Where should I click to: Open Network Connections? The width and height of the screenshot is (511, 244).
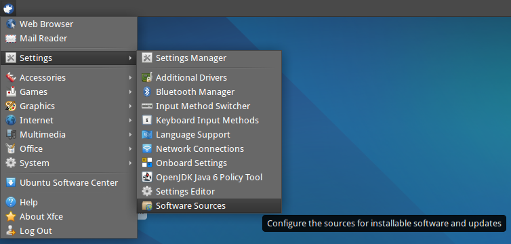pos(209,149)
